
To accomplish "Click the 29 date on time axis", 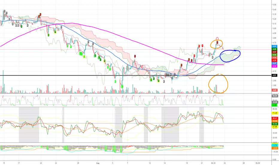I will point(78,163).
